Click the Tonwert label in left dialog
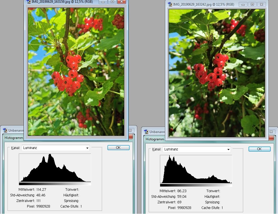The height and width of the screenshot is (214, 278). [72, 190]
